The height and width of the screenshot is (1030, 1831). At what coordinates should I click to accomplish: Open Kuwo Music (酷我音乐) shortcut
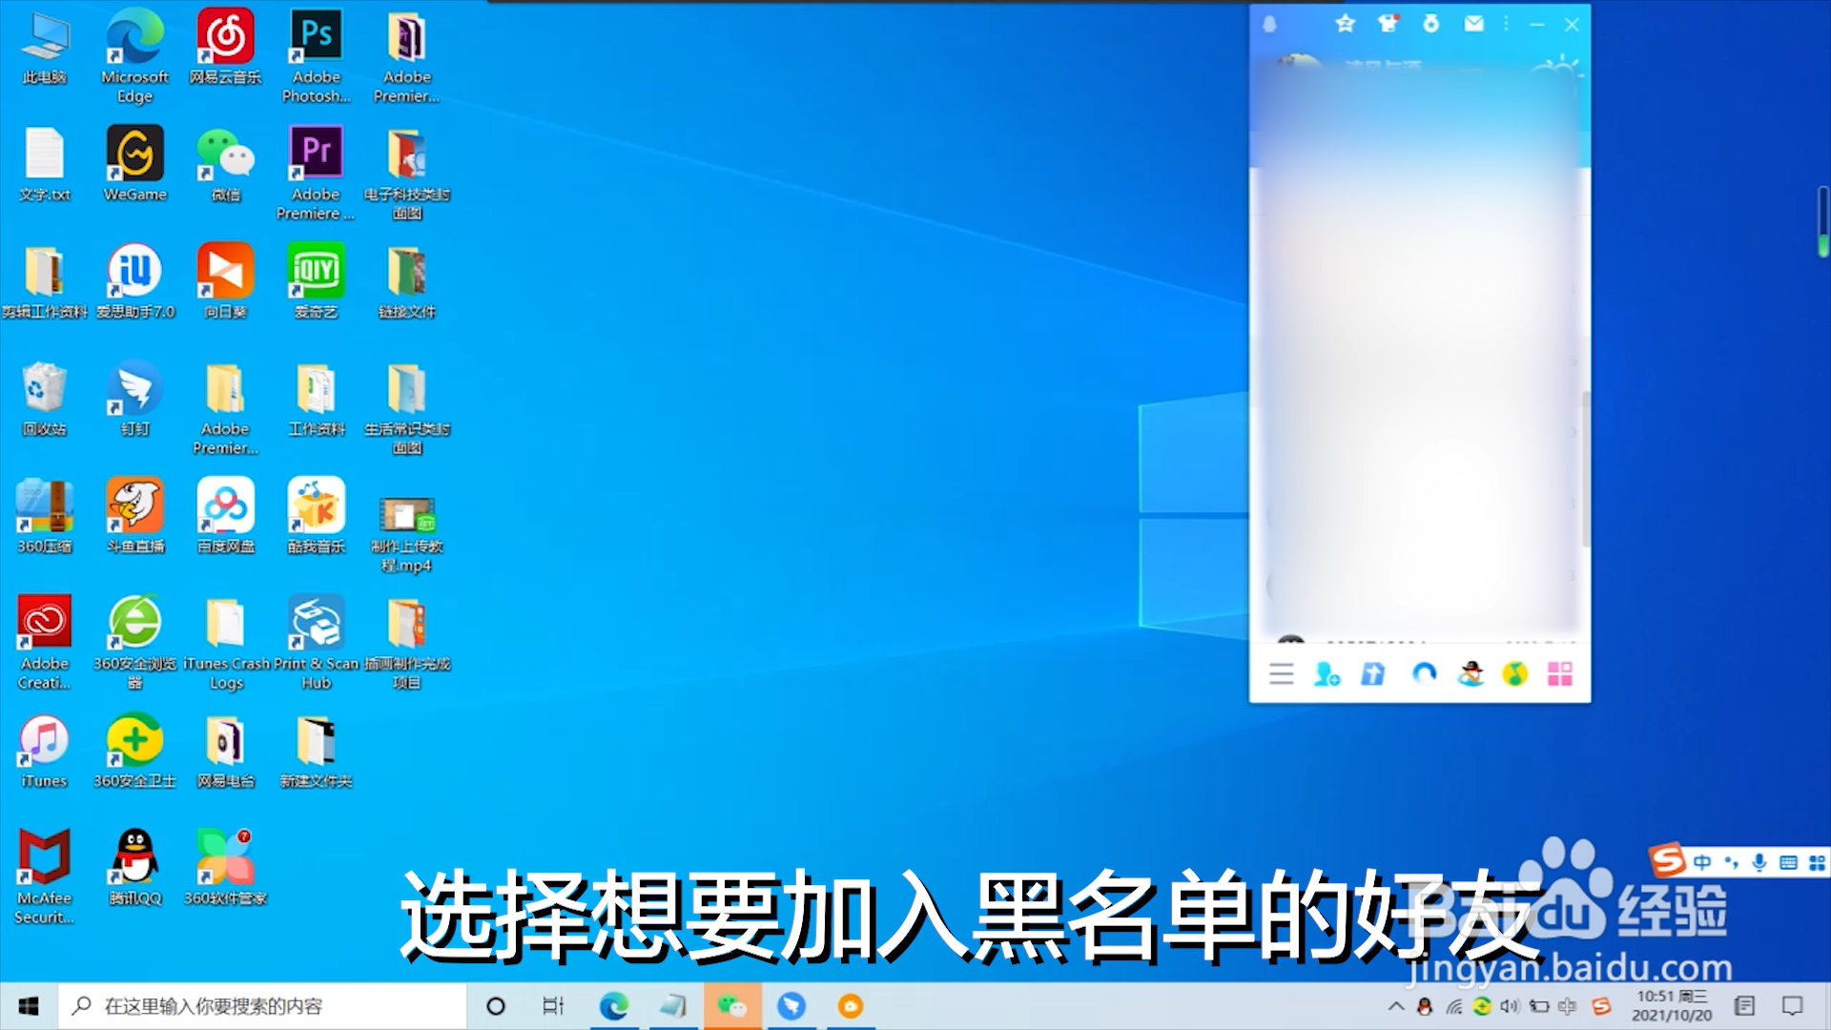pos(317,515)
